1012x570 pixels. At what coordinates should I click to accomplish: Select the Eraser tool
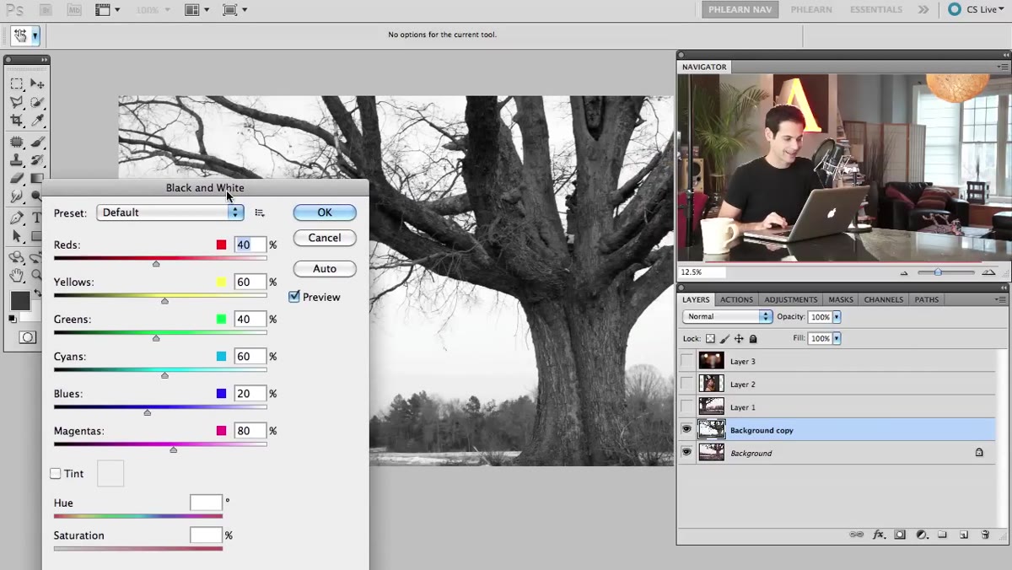(16, 178)
